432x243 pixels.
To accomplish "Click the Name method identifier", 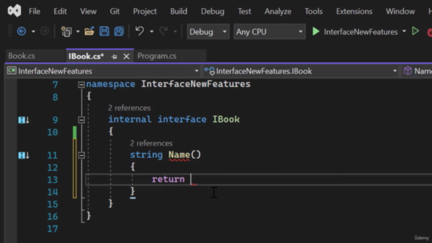I will click(x=179, y=155).
